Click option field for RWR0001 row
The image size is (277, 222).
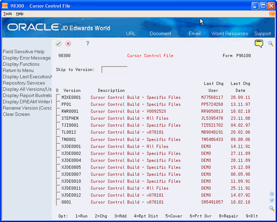(58, 111)
